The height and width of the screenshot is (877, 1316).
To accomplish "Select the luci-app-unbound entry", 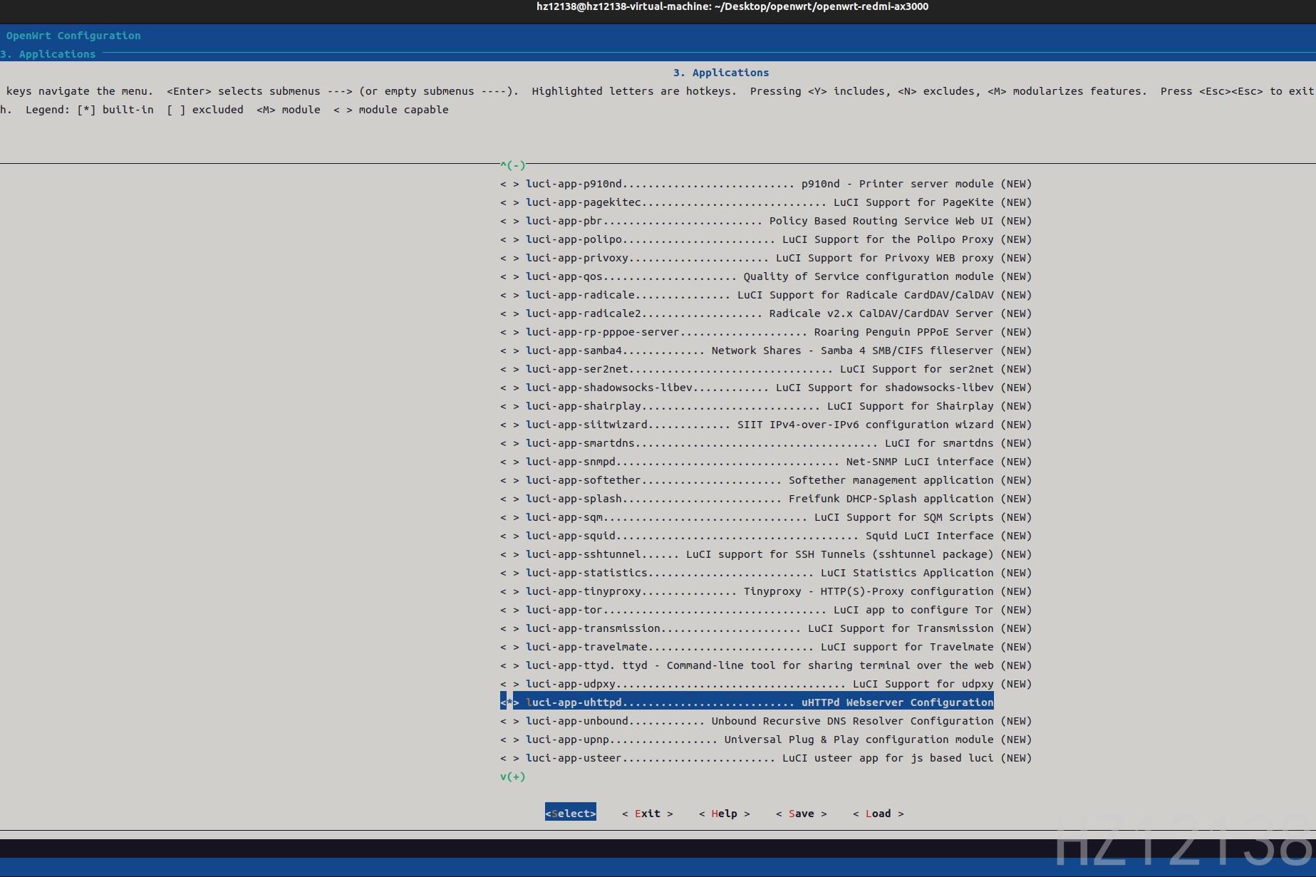I will (x=766, y=721).
